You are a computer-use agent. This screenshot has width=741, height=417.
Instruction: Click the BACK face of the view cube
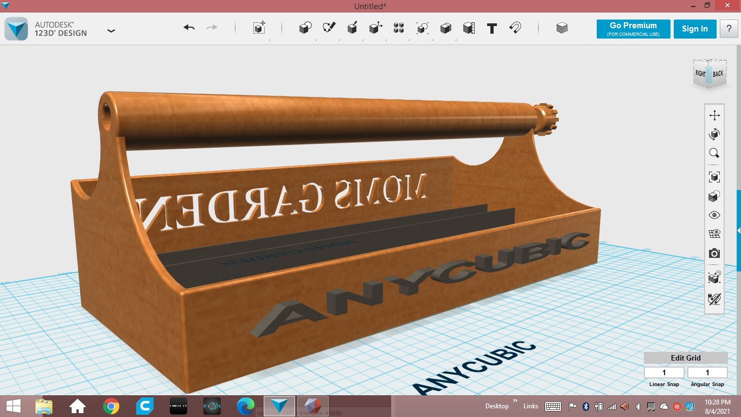(718, 74)
